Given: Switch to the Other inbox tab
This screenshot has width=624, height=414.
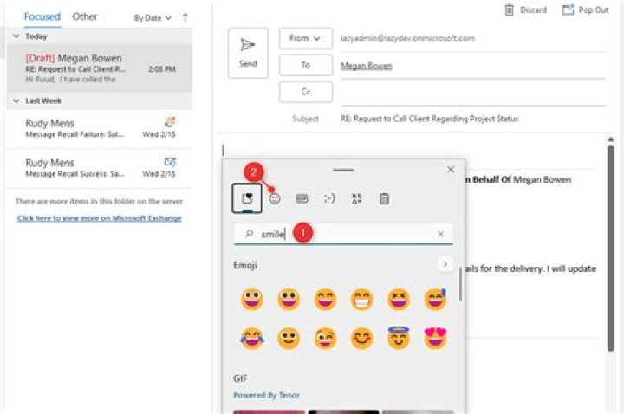Looking at the screenshot, I should coord(85,16).
